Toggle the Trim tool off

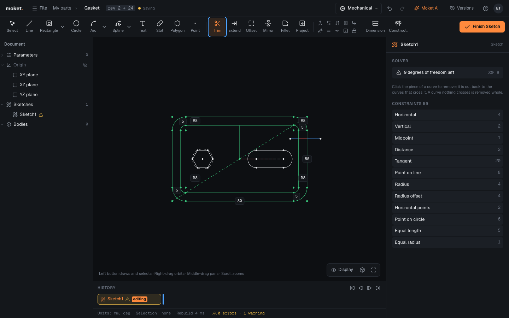pos(217,26)
